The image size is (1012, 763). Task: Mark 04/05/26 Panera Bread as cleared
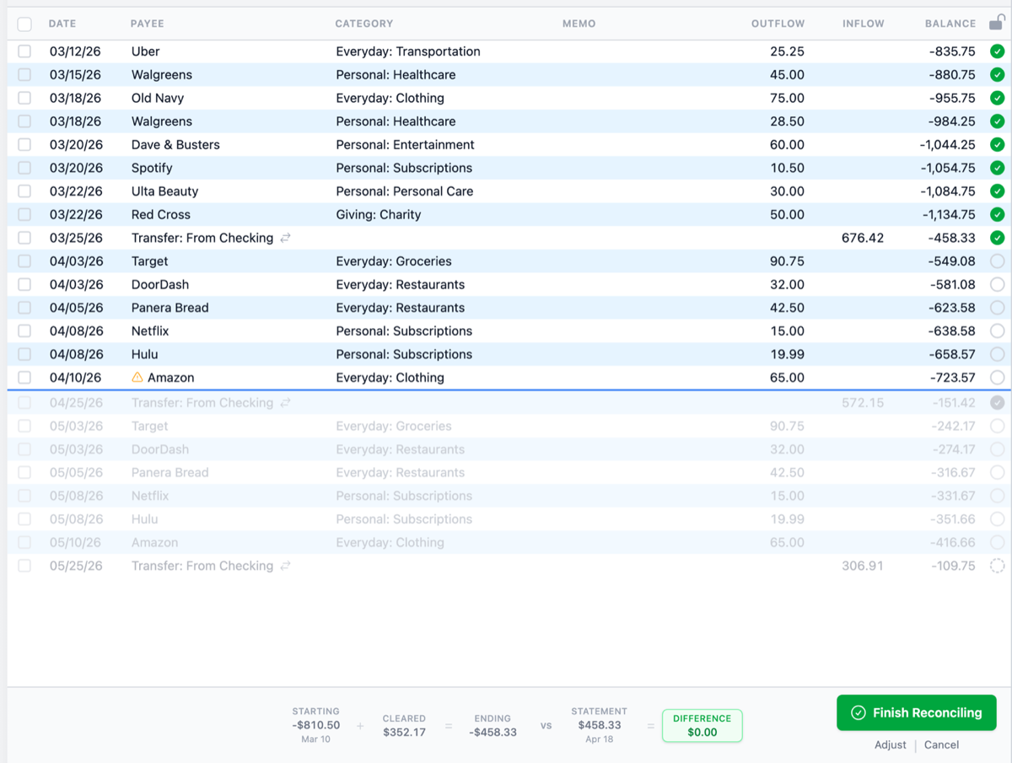[997, 308]
